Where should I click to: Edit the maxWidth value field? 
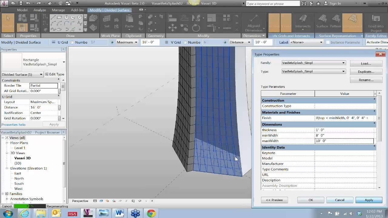[344, 141]
